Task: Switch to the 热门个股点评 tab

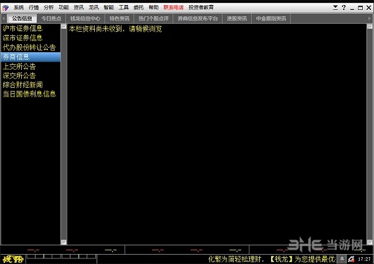Action: click(153, 18)
